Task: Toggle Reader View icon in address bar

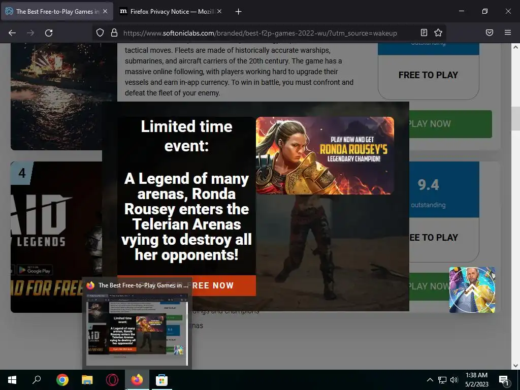Action: (x=424, y=32)
